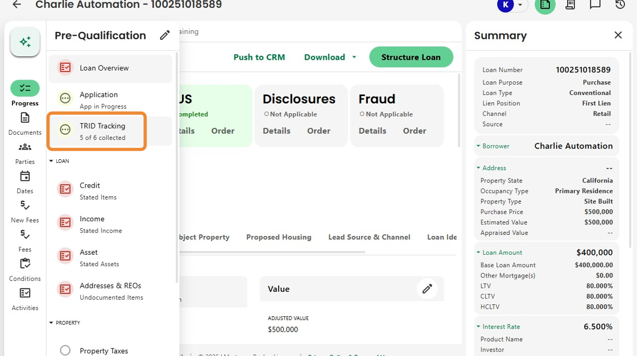The height and width of the screenshot is (356, 637).
Task: Open the Activities sidebar section
Action: point(25,298)
